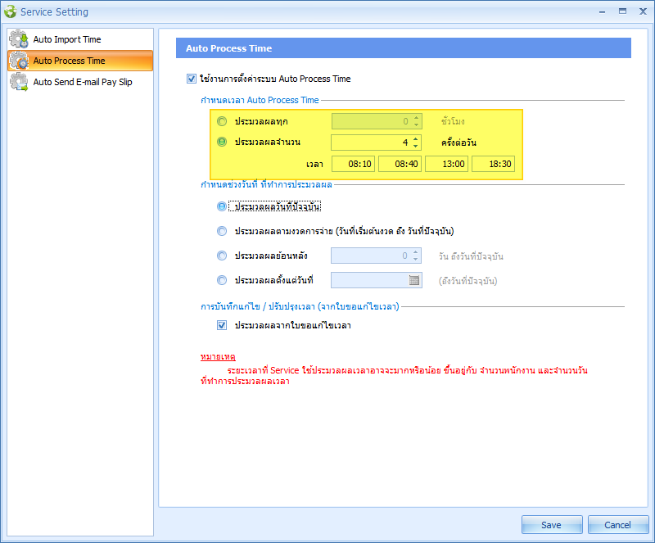
Task: Click the calendar icon in the date field
Action: (414, 280)
